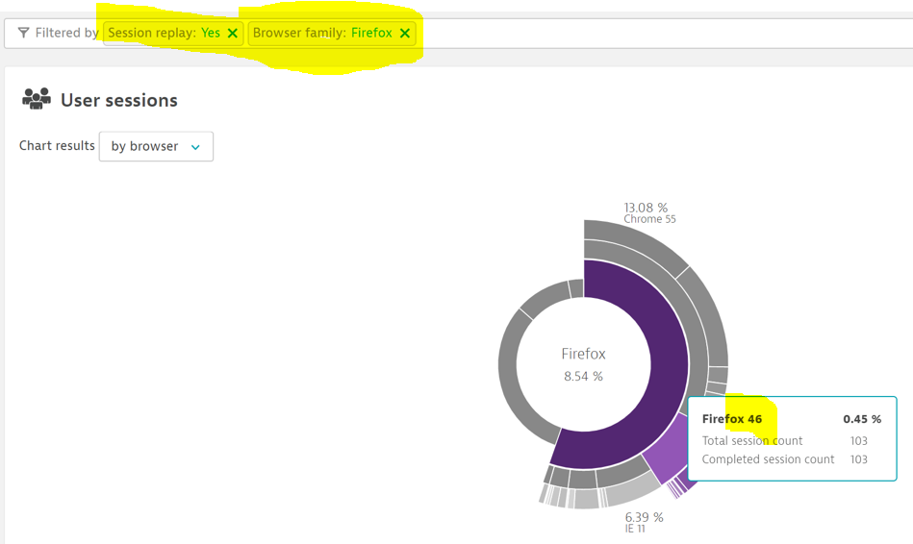
Task: Select the Browser family: Firefox chip
Action: tap(321, 33)
